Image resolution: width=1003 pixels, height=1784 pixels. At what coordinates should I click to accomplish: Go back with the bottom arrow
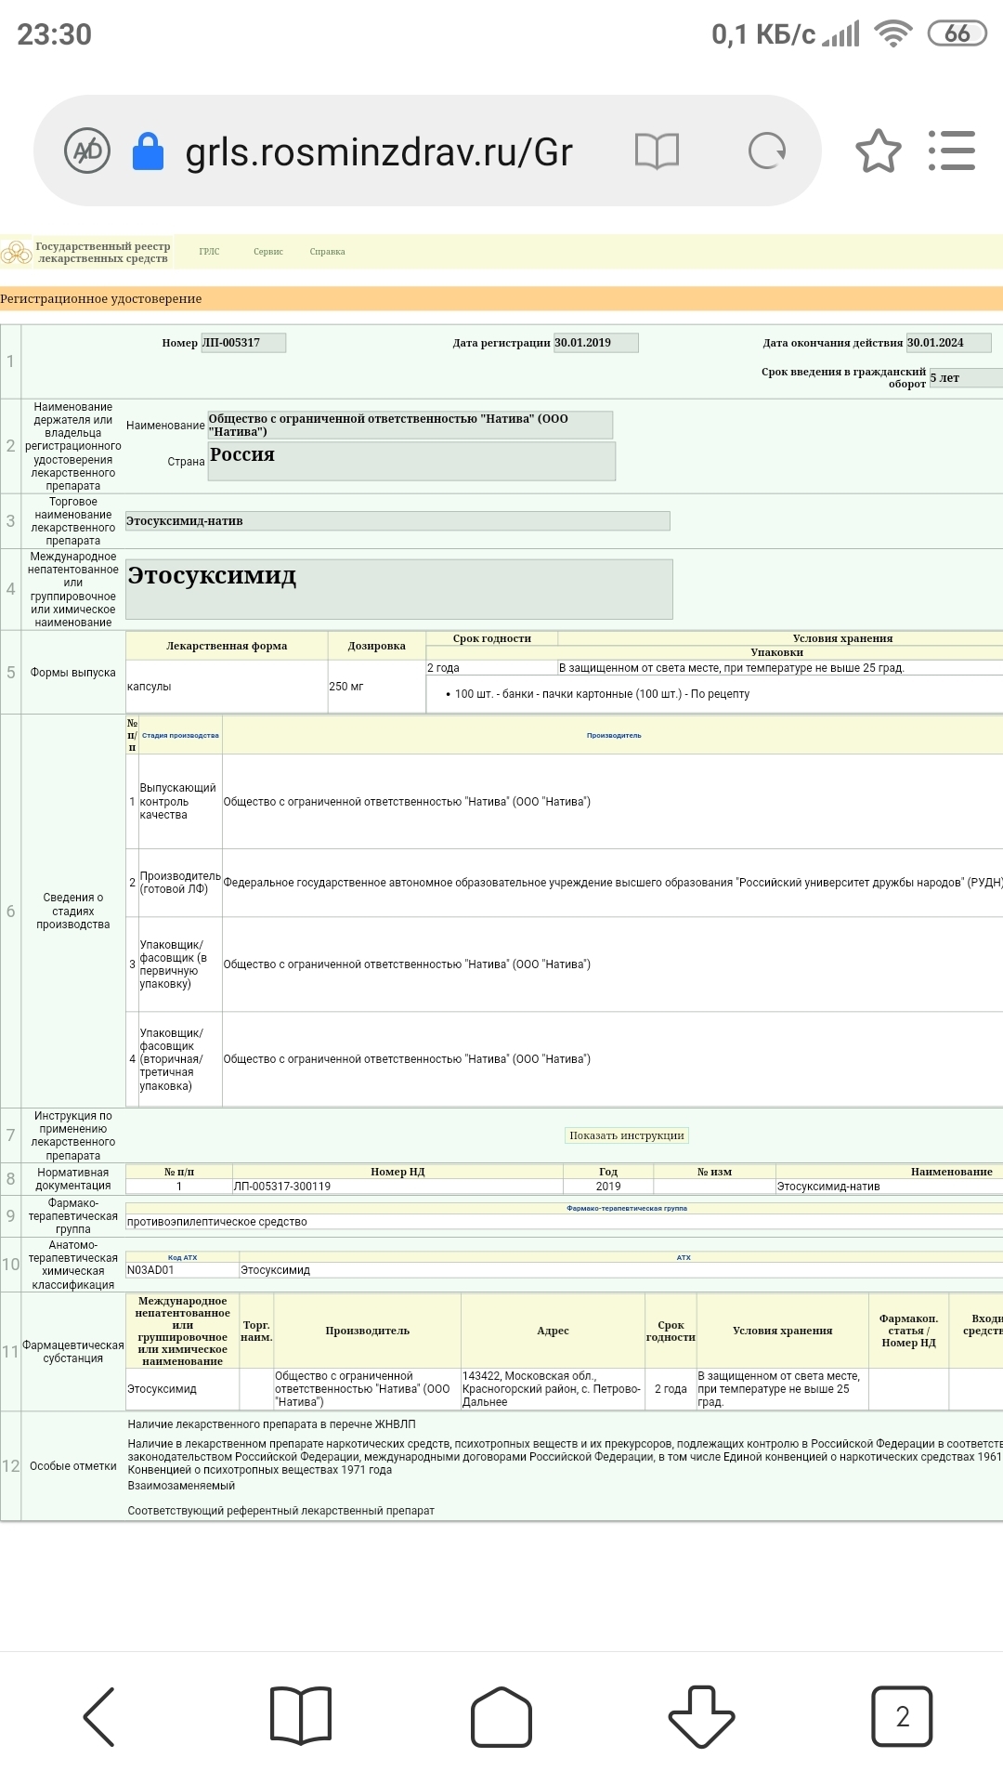click(99, 1716)
